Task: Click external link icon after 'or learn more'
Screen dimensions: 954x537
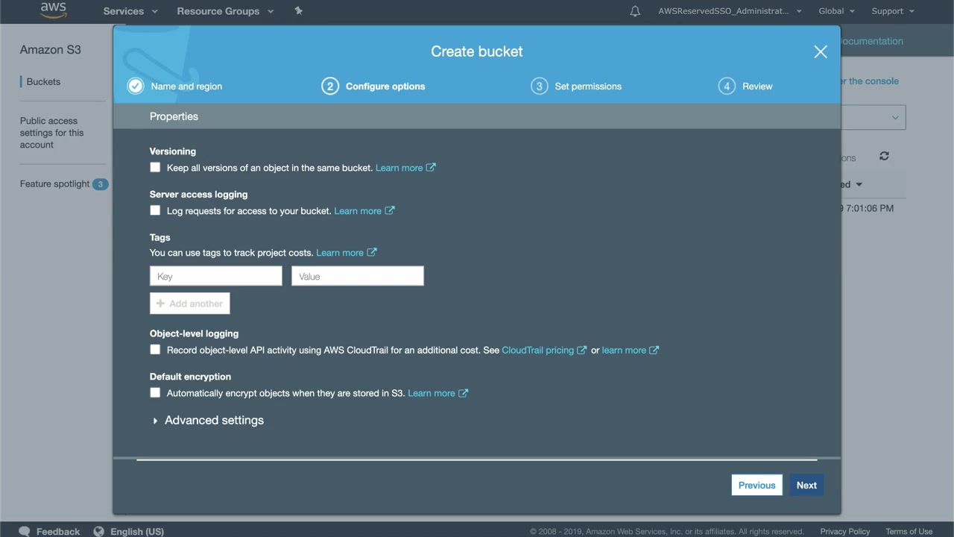Action: coord(654,350)
